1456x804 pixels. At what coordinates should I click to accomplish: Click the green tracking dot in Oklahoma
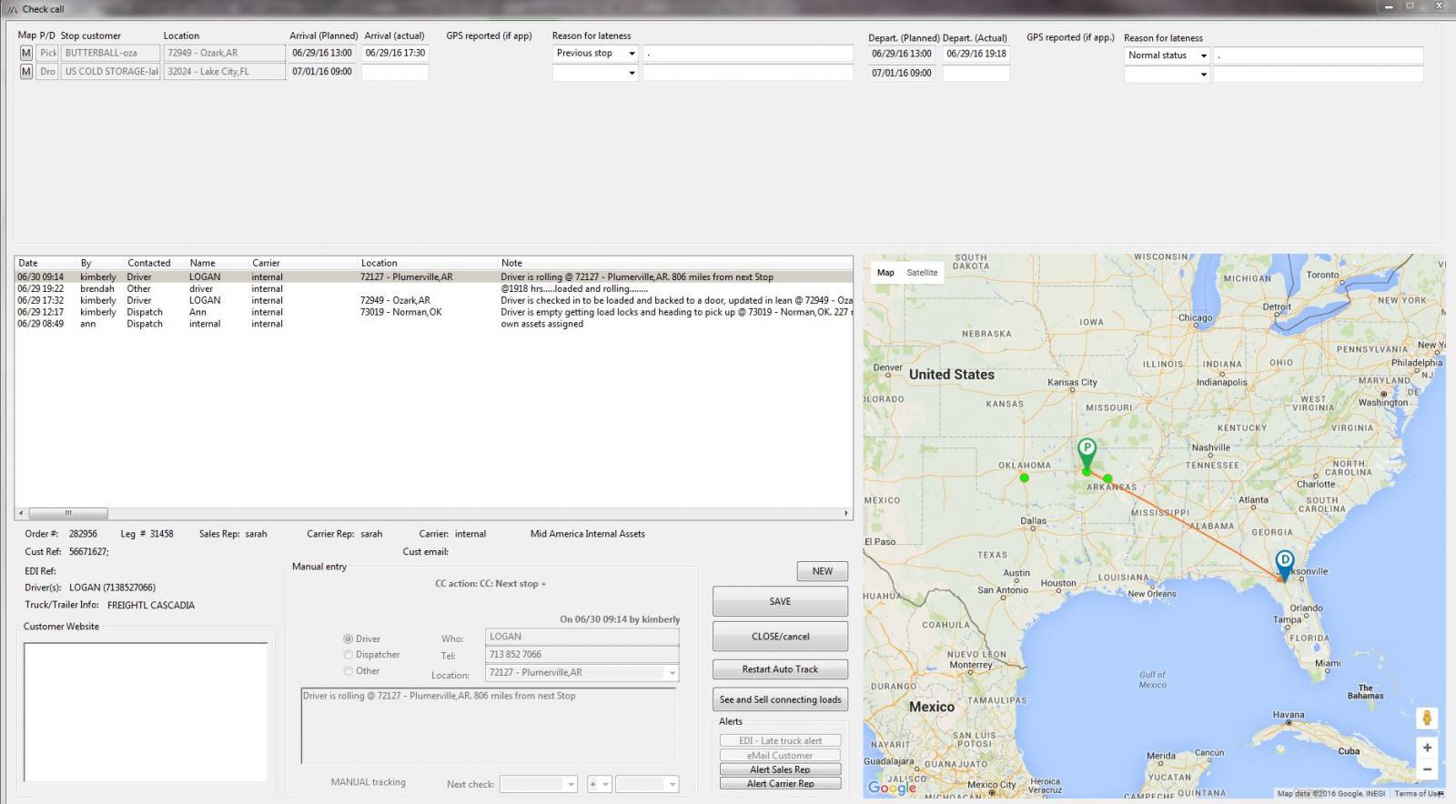[1025, 477]
